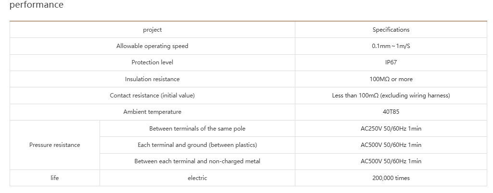Click the 'Specifications' column header

point(391,30)
